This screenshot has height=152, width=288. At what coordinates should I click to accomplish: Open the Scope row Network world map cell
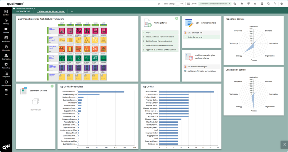tap(79, 31)
